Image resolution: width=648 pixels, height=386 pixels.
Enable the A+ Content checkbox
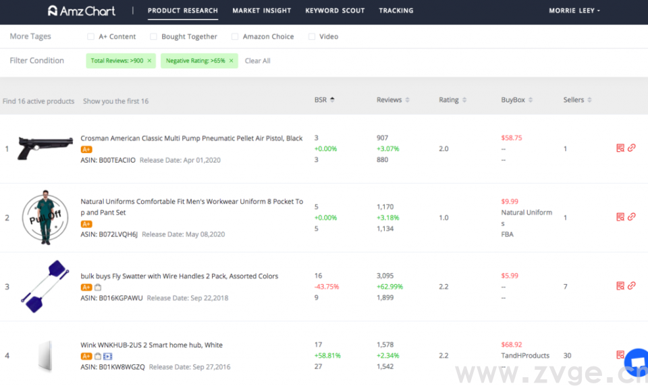click(90, 37)
